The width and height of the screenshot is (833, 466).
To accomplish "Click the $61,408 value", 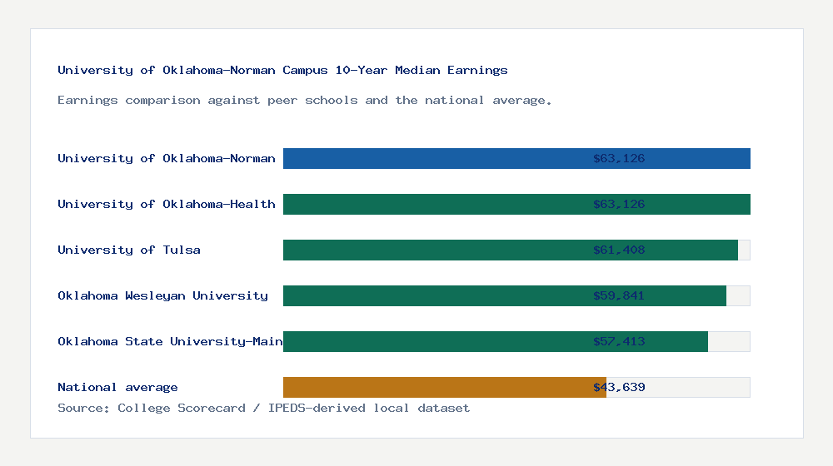I will click(x=619, y=250).
